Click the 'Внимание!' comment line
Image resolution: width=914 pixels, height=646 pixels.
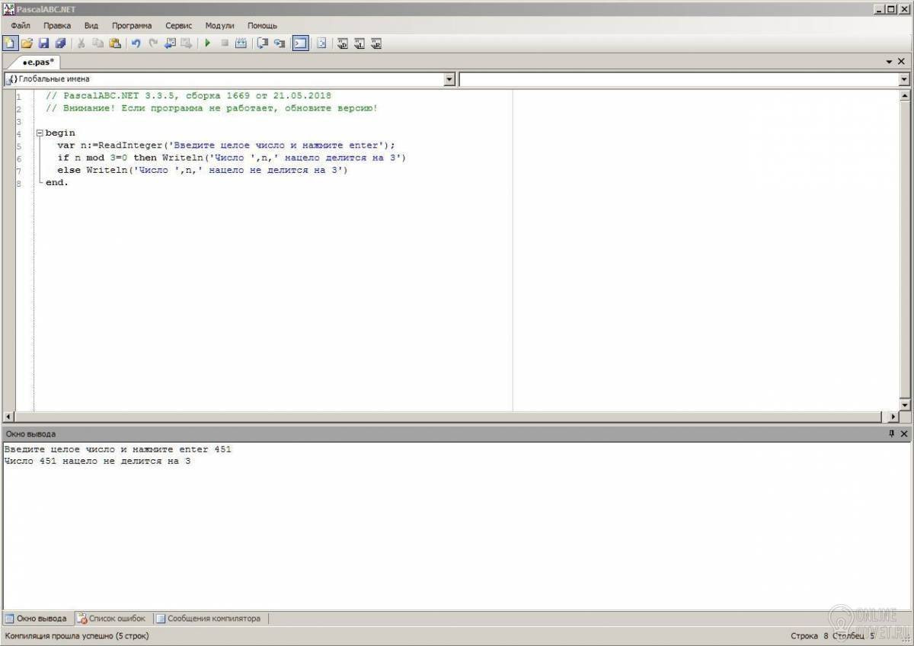212,108
